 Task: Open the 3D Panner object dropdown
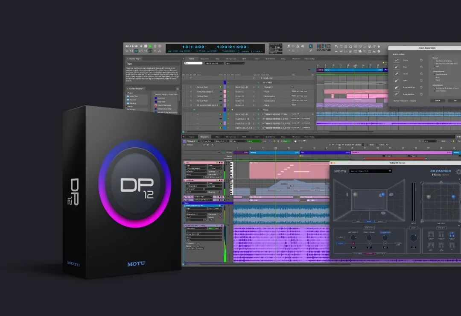pyautogui.click(x=371, y=171)
